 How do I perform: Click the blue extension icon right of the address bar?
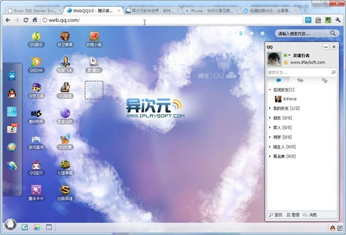[x=308, y=20]
